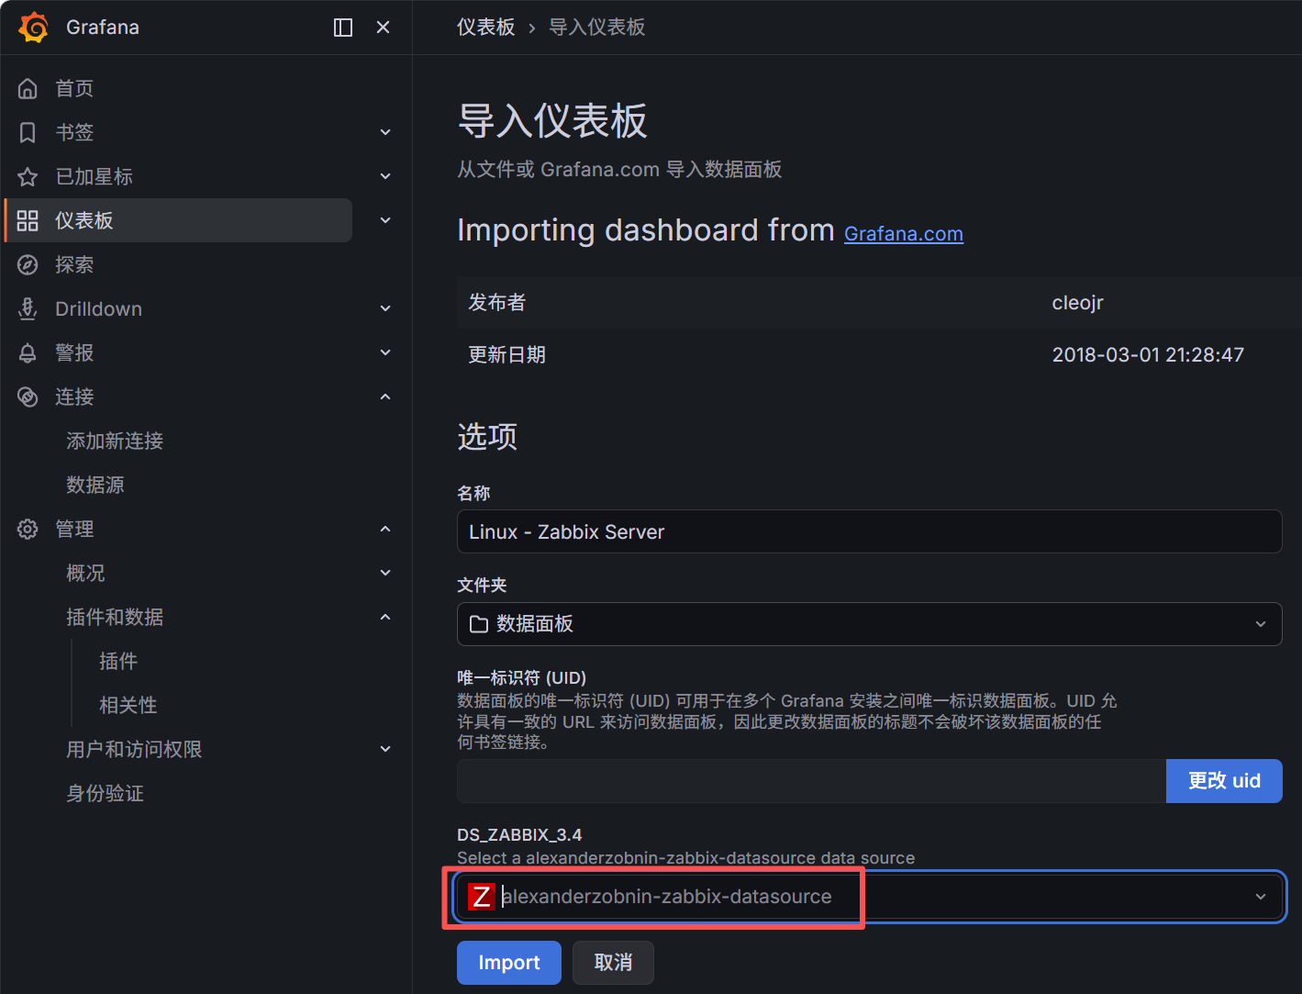Click the UID input field
This screenshot has height=994, width=1302.
811,781
